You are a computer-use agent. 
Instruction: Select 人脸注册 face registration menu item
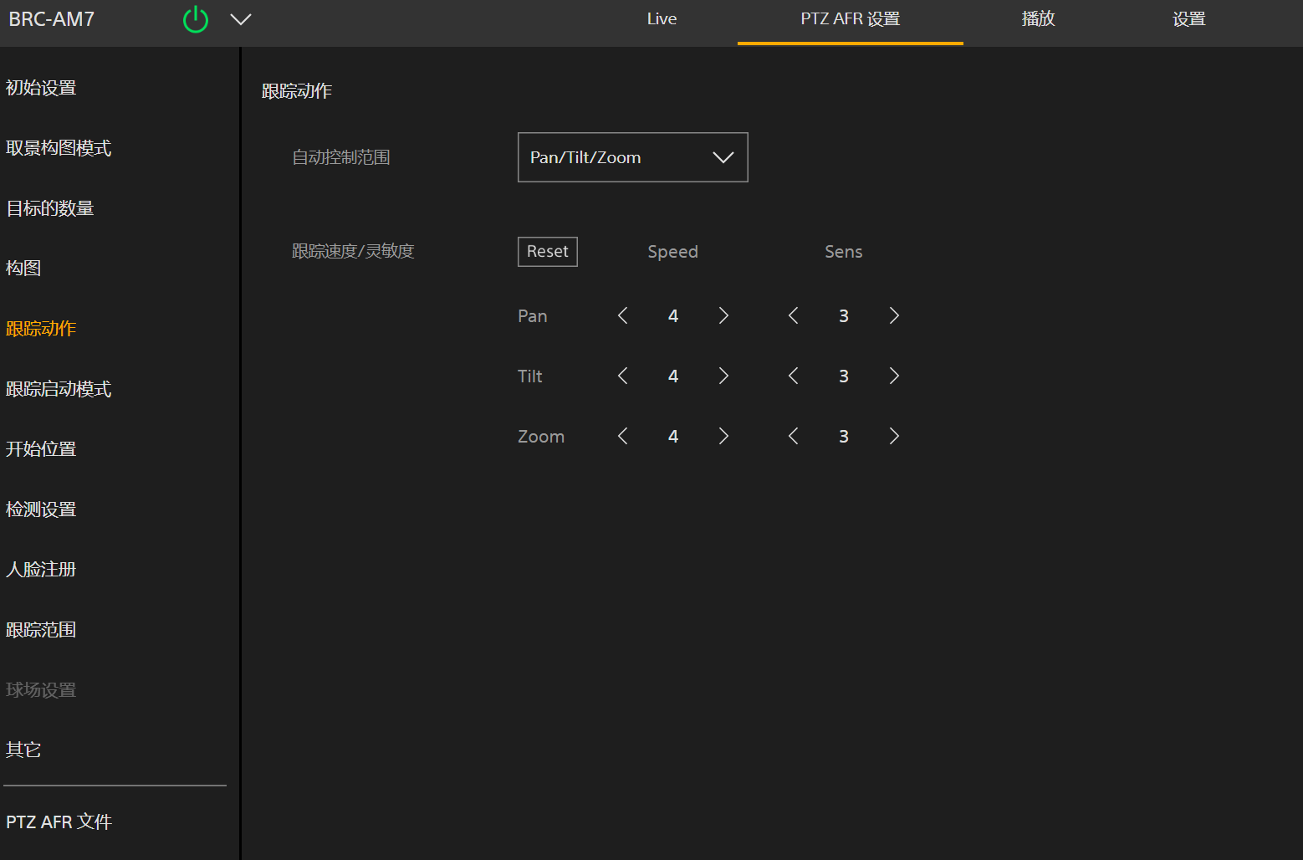coord(41,570)
